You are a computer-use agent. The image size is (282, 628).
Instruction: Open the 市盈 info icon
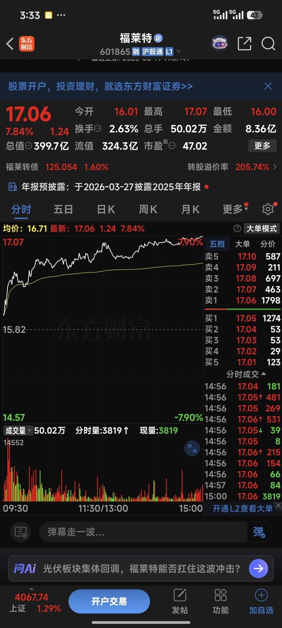pyautogui.click(x=172, y=146)
